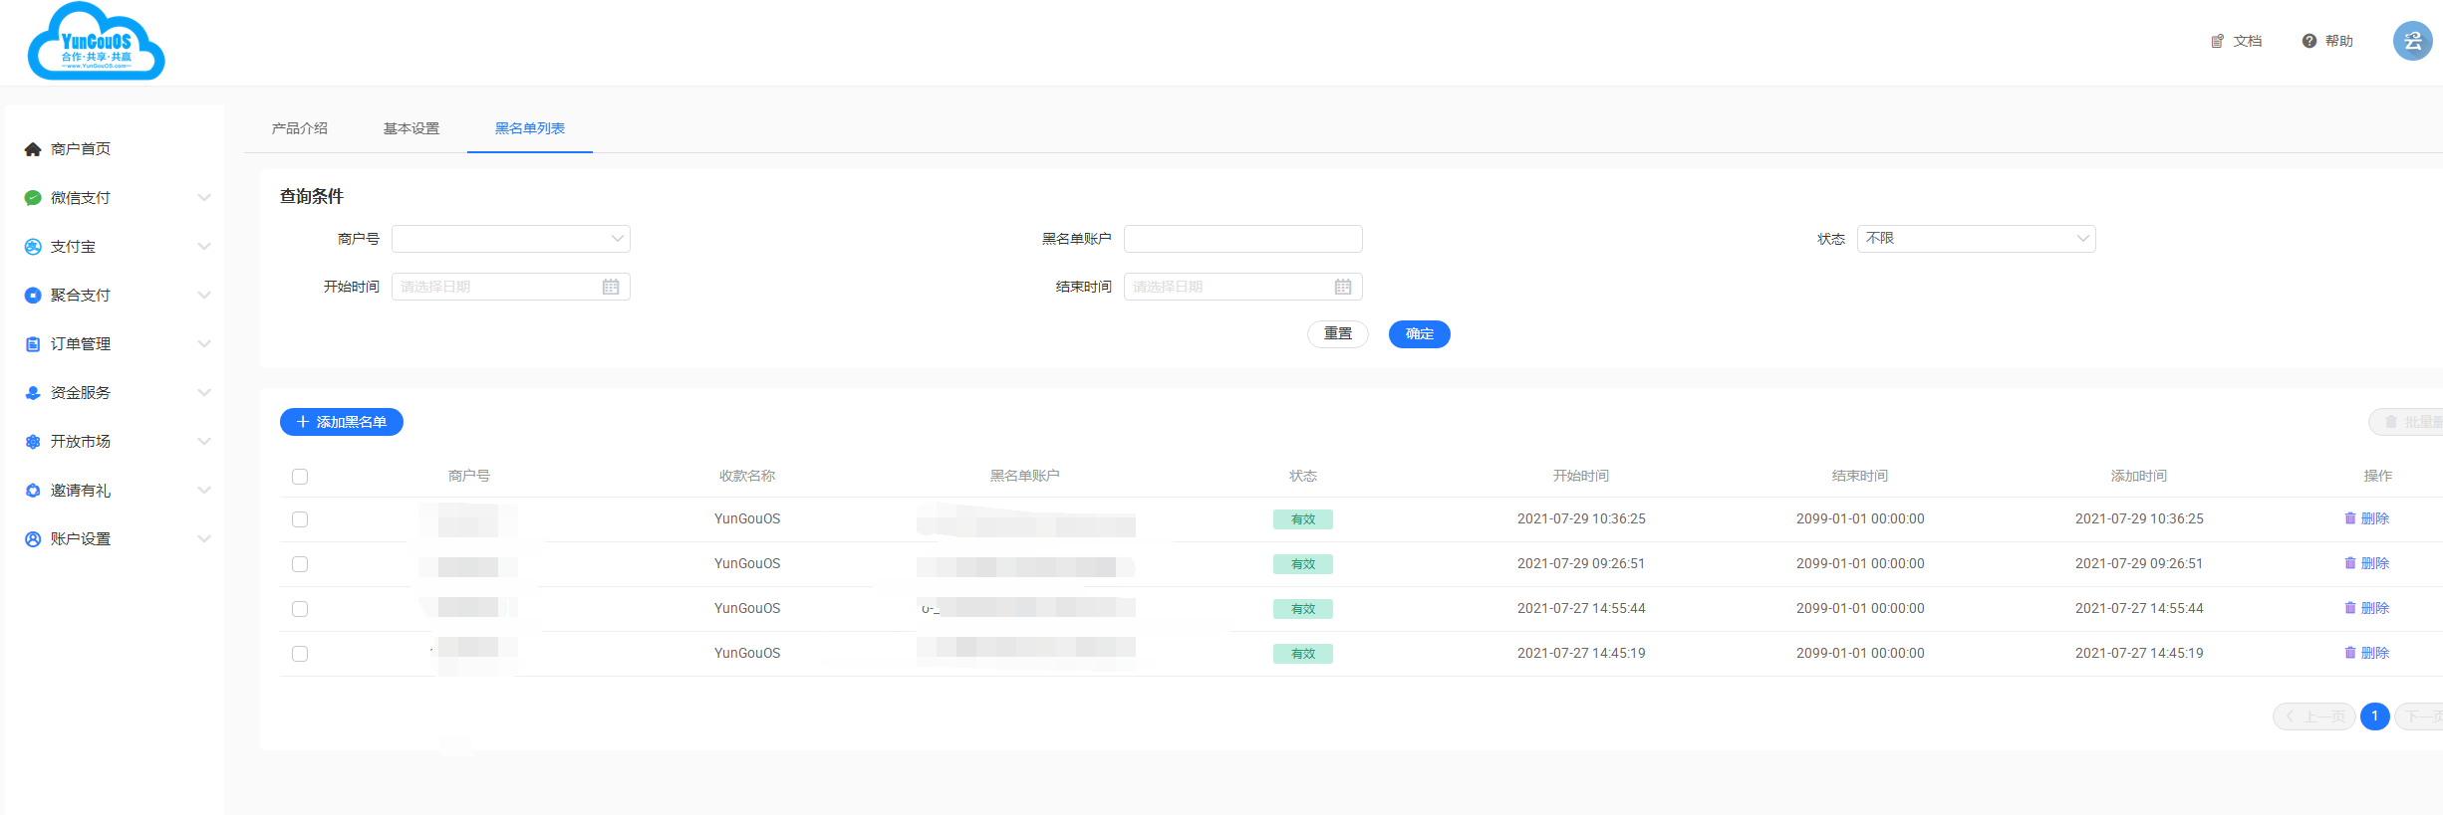This screenshot has height=815, width=2443.
Task: Open the 文档 documentation icon
Action: click(2217, 41)
